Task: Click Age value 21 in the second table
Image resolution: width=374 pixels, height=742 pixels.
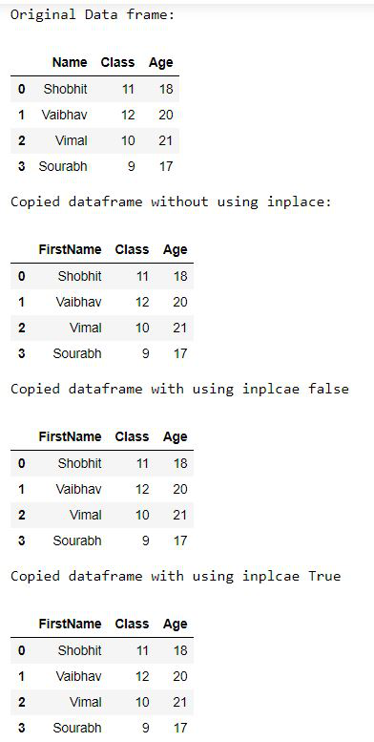Action: coord(179,328)
